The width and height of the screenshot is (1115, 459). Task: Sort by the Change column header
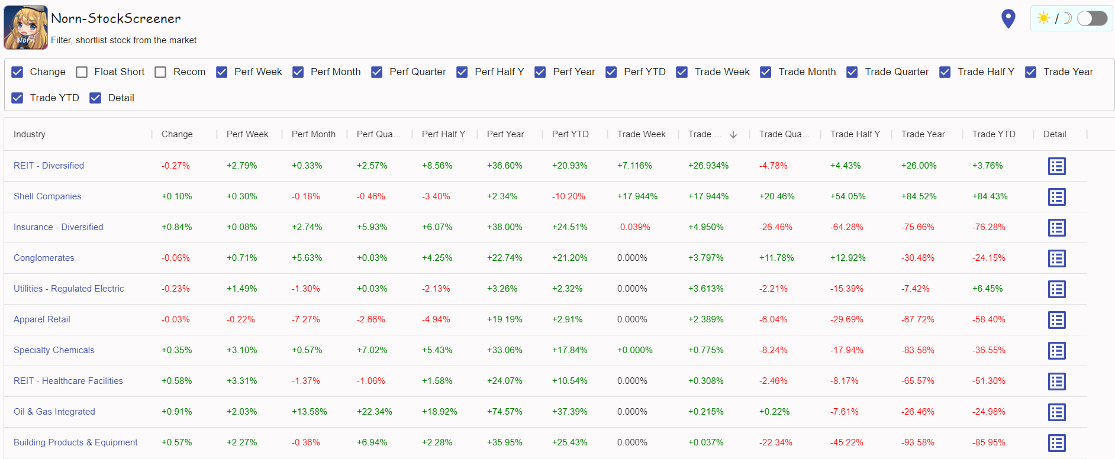click(177, 134)
